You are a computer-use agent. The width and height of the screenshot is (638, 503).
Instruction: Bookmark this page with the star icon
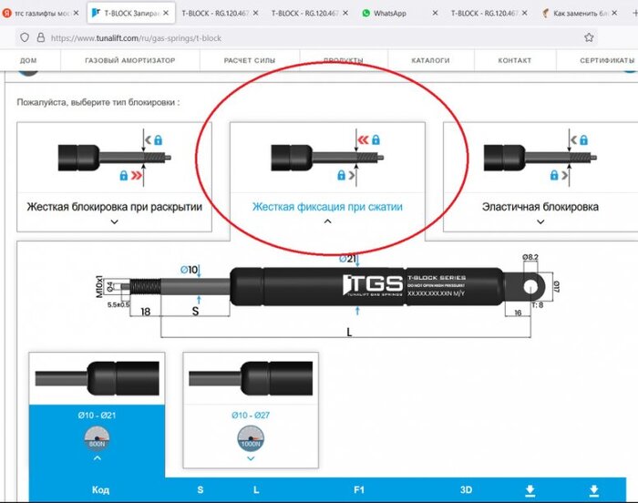[589, 37]
